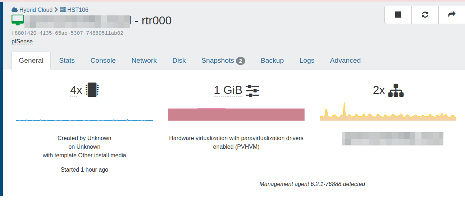Open the Console tab
Viewport: 465px width, 215px height.
click(x=103, y=61)
